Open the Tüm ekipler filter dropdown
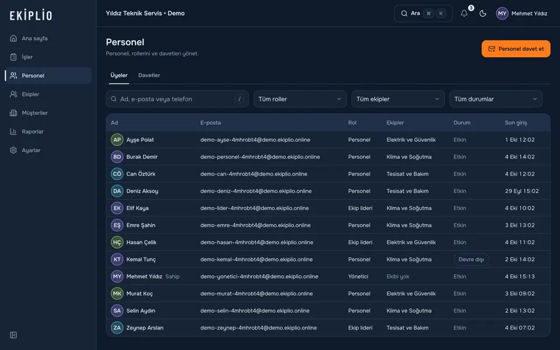This screenshot has width=560, height=350. click(x=398, y=99)
